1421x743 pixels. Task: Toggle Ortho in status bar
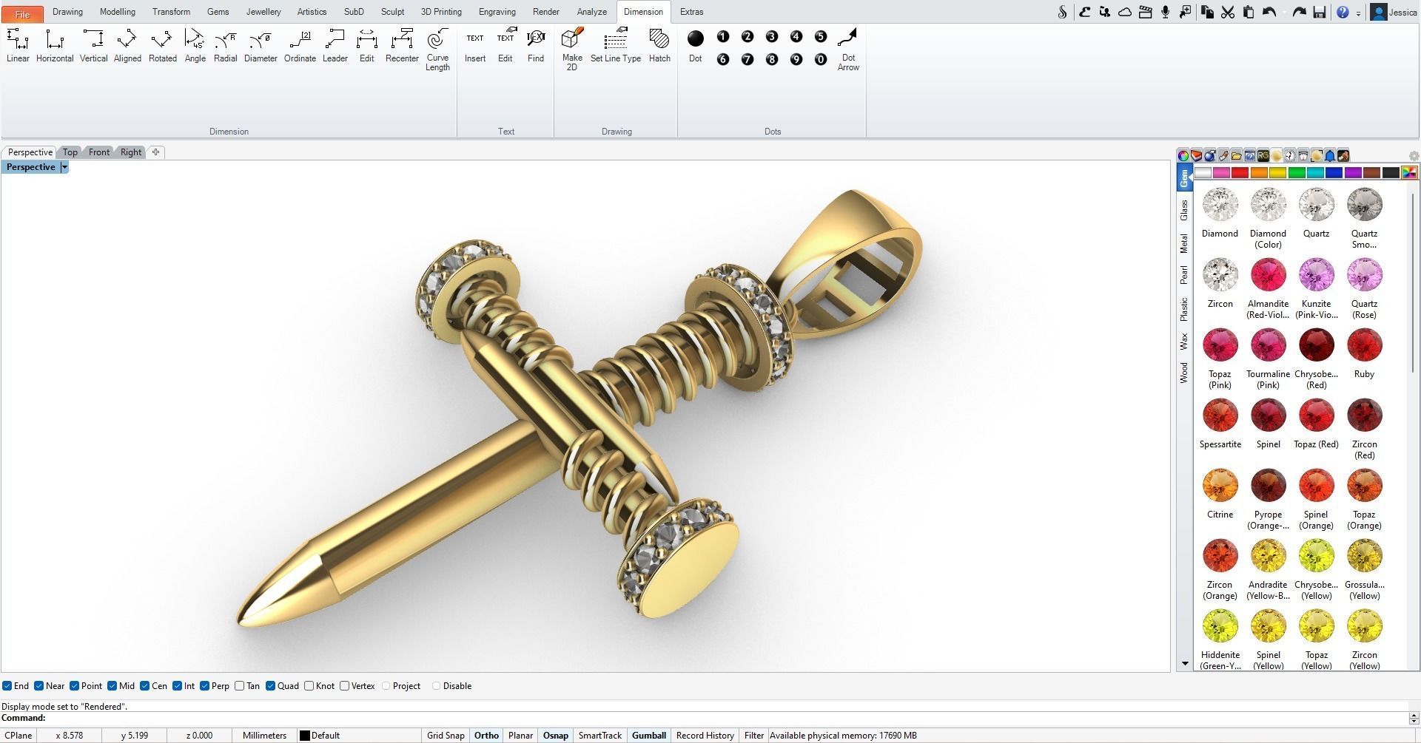tap(486, 736)
